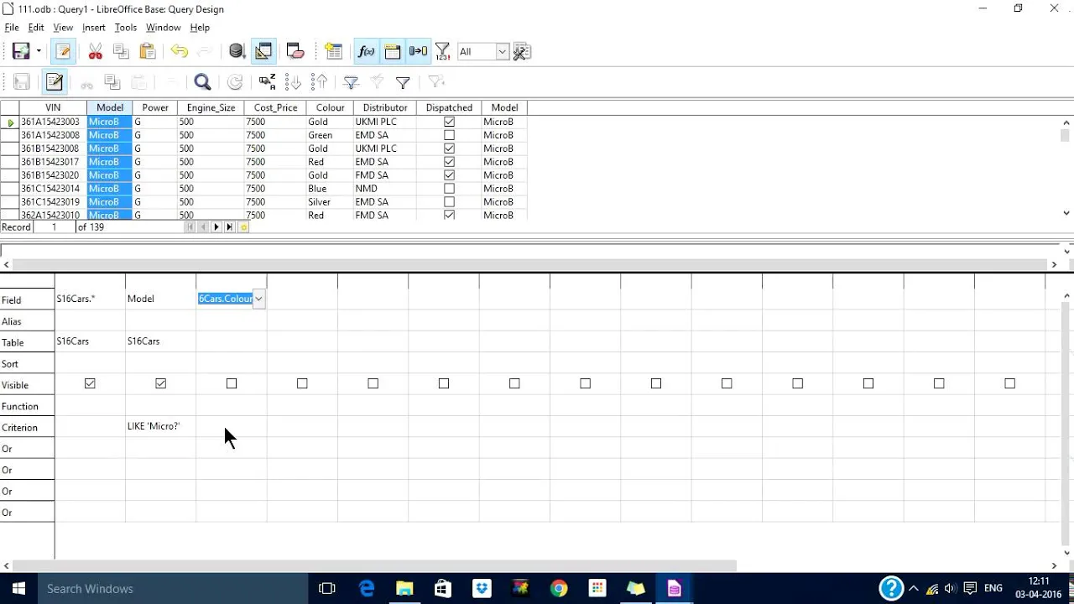The width and height of the screenshot is (1074, 604).
Task: Open the Save button dropdown arrow
Action: [x=39, y=51]
